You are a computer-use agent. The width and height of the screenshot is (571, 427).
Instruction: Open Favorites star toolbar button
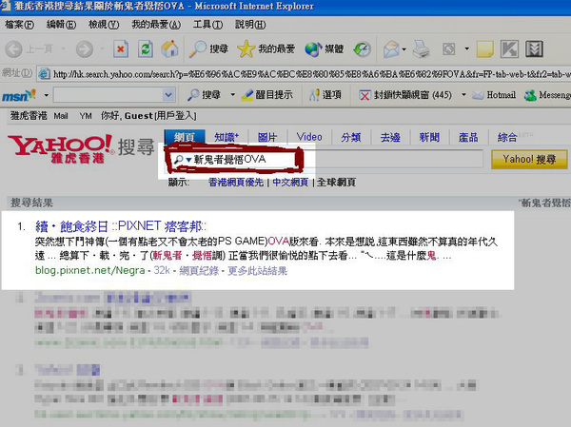[266, 49]
